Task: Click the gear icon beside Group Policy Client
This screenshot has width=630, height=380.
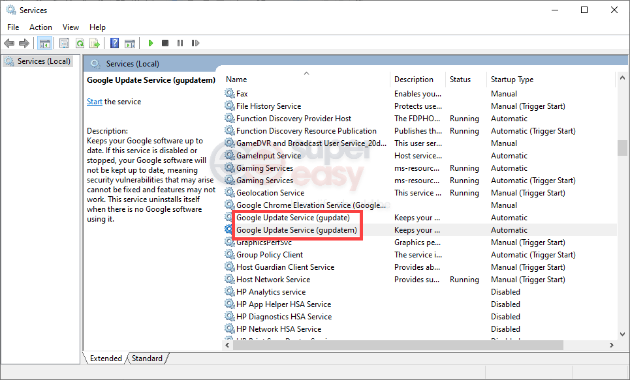Action: 229,254
